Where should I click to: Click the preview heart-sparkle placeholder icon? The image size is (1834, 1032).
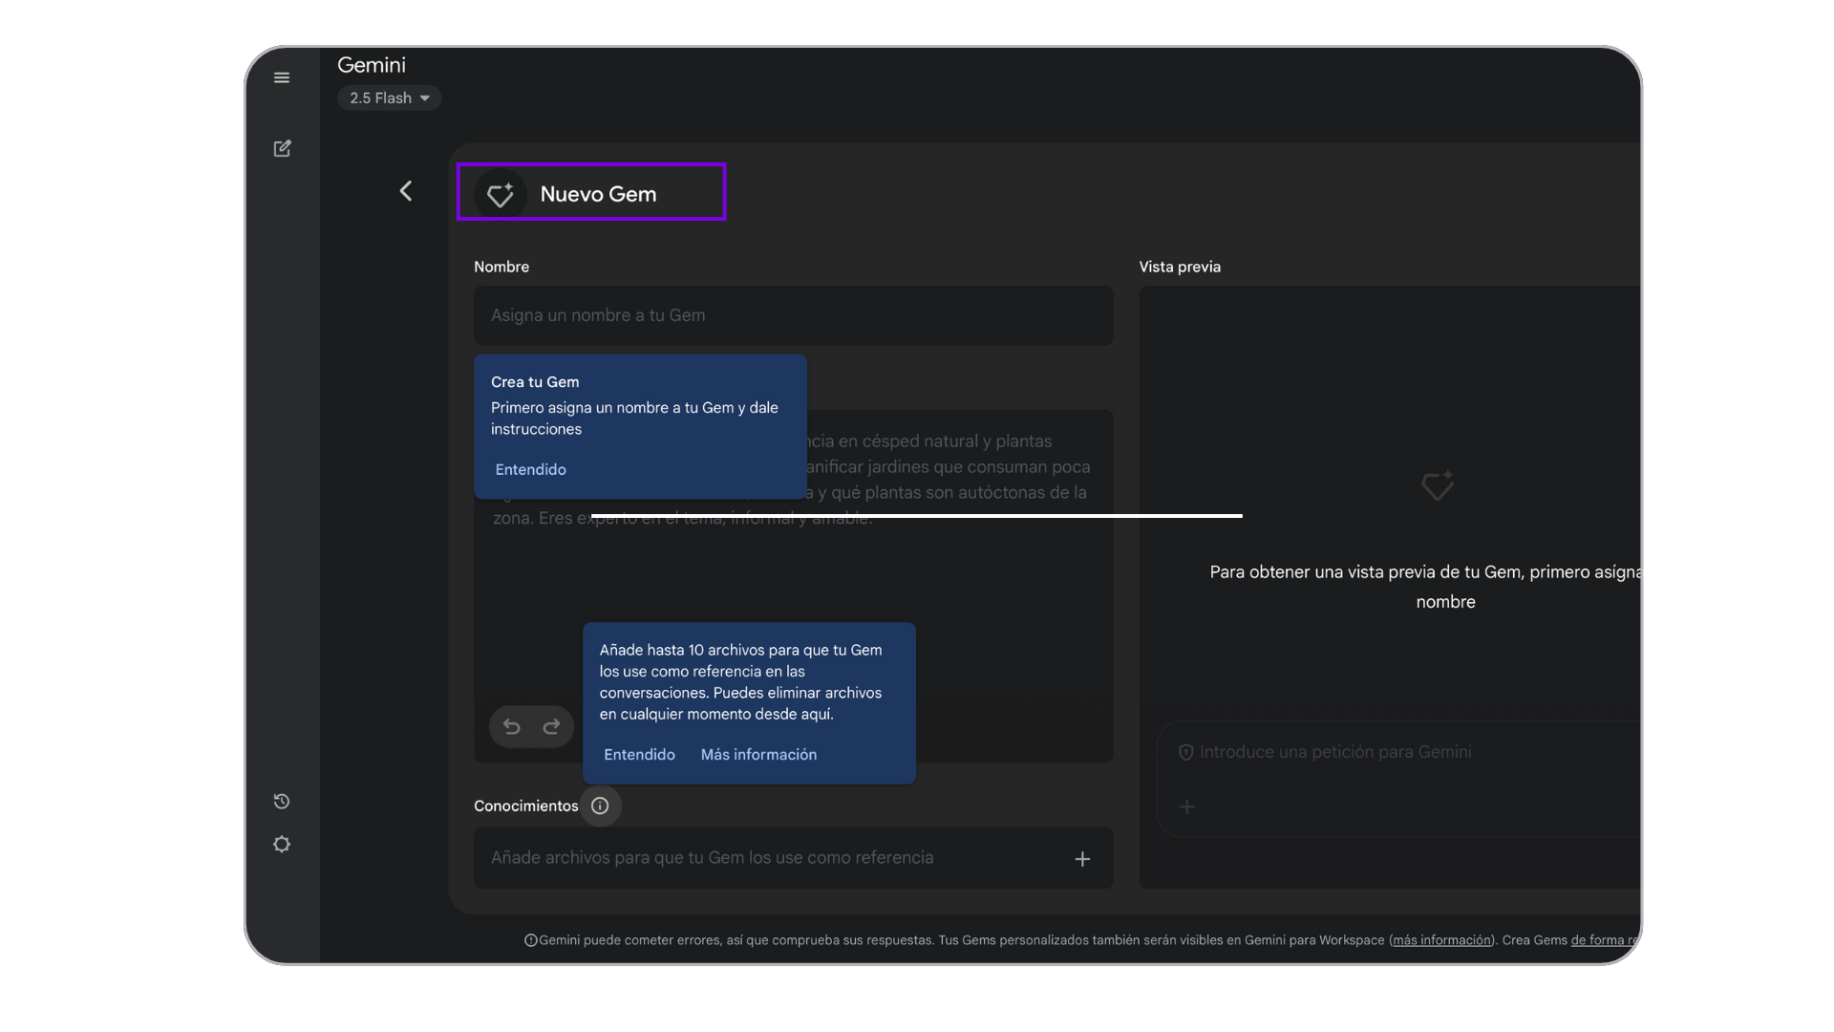click(1438, 485)
